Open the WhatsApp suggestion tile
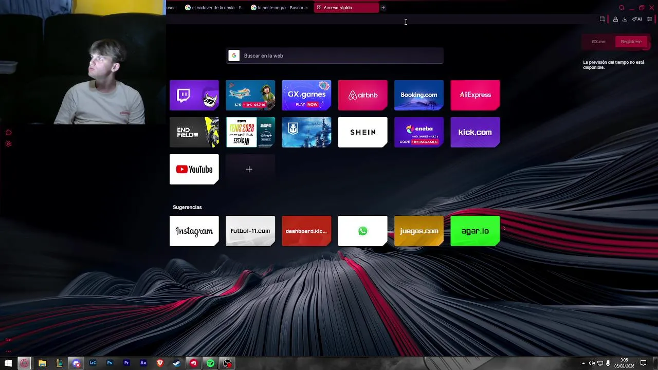The width and height of the screenshot is (658, 370). click(x=362, y=231)
